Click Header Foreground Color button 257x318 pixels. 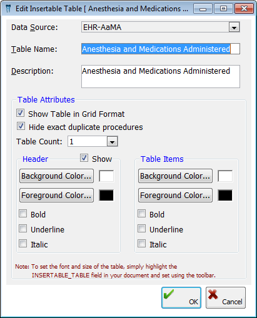tap(56, 196)
